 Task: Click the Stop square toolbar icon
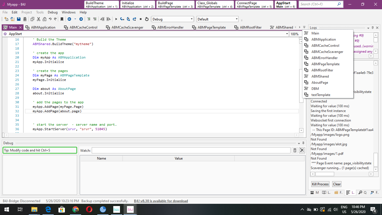click(141, 19)
